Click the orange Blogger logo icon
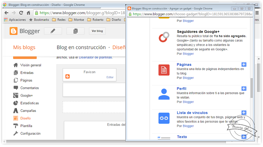 tap(13, 31)
